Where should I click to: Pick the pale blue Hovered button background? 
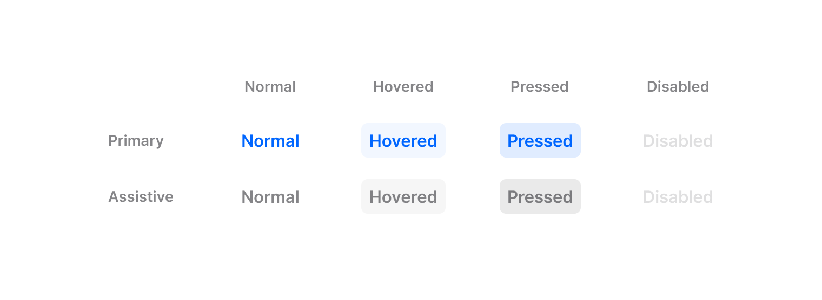tap(403, 141)
